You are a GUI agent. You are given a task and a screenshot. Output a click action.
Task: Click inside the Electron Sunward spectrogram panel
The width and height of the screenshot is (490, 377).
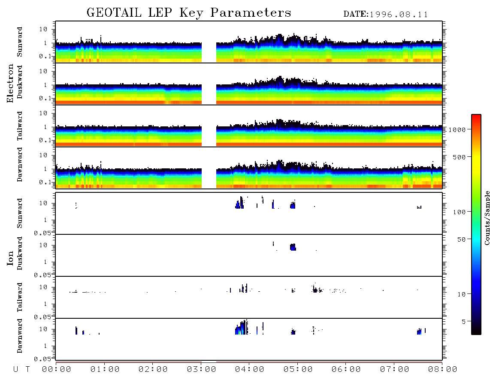click(249, 42)
